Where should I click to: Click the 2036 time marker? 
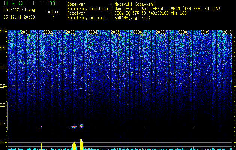click(138, 32)
